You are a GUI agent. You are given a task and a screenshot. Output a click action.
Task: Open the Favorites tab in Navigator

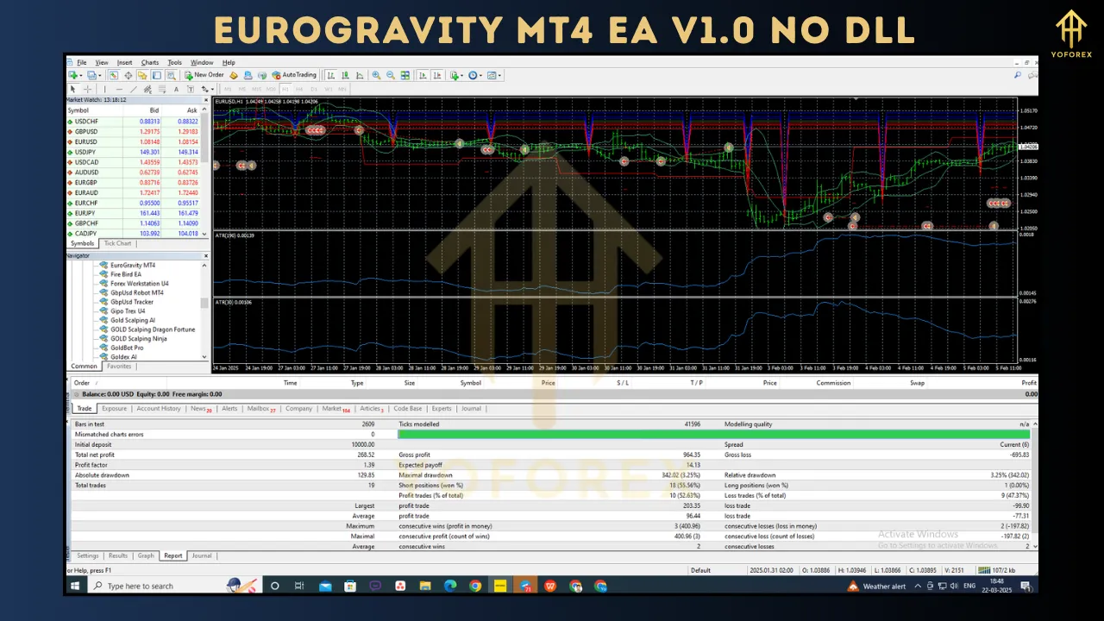(119, 367)
